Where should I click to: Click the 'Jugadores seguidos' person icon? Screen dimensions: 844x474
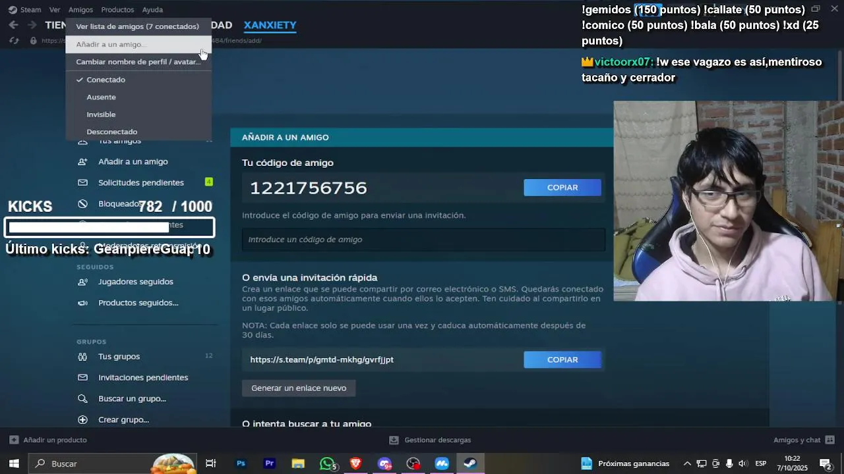(x=82, y=282)
